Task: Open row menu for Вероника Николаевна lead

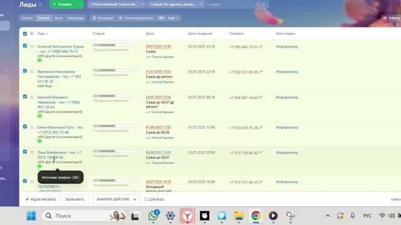Action: [32, 72]
